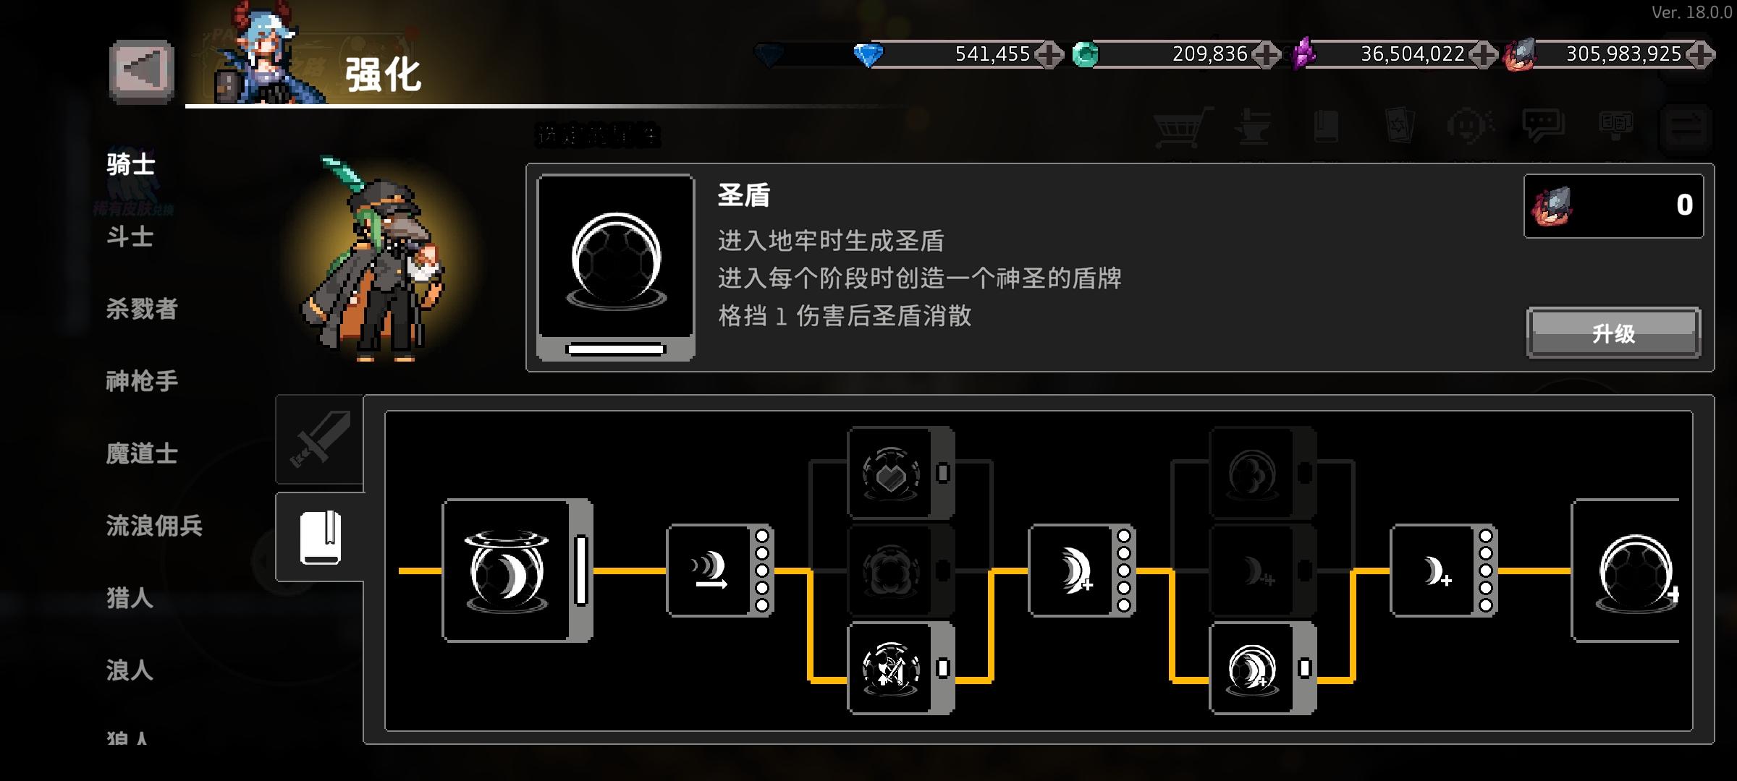Viewport: 1737px width, 781px height.
Task: Select the holy shield halo skill node
Action: [517, 571]
